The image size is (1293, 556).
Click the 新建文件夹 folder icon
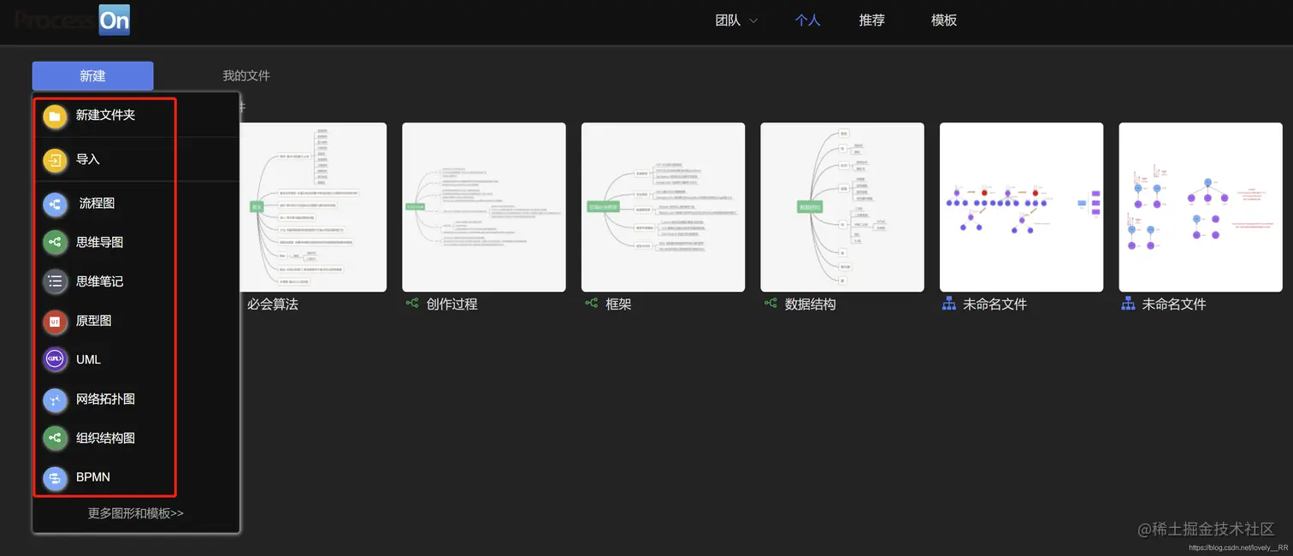tap(55, 115)
